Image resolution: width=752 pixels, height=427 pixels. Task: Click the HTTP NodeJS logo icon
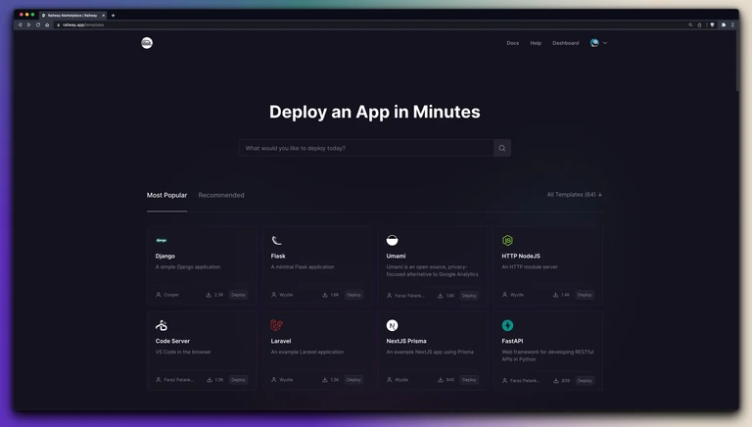coord(507,240)
